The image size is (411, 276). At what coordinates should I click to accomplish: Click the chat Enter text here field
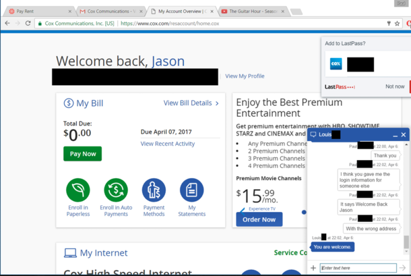coord(358,268)
